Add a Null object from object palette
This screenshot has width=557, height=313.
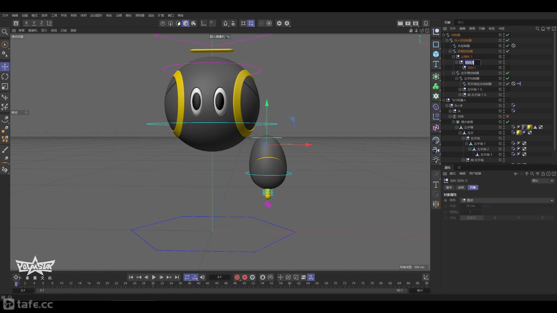point(436,32)
